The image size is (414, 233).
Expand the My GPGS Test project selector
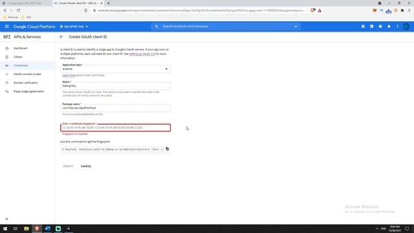(74, 27)
